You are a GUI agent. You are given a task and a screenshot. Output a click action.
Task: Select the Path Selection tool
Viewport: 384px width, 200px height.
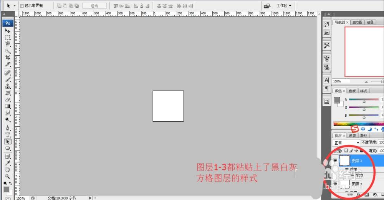(8, 142)
